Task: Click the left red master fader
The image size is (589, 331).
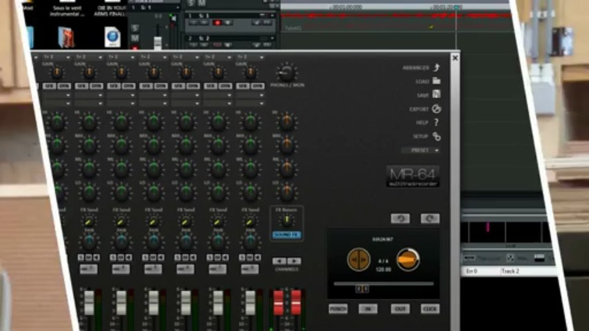Action: pyautogui.click(x=279, y=302)
